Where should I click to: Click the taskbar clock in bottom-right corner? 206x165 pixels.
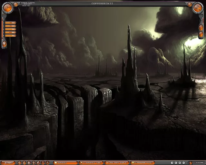tap(199, 163)
